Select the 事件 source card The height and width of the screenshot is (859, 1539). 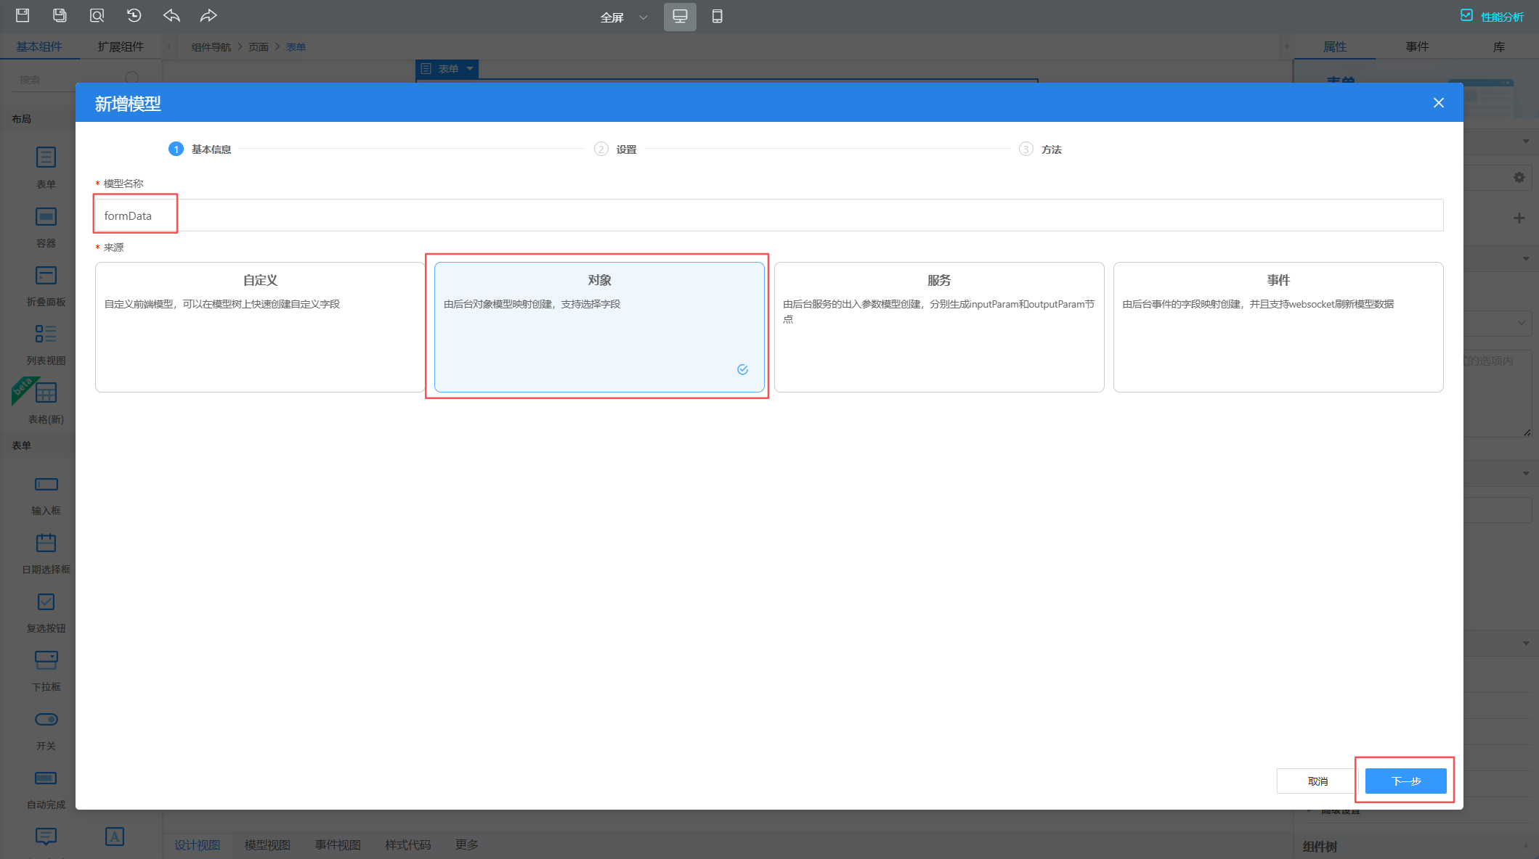point(1278,326)
